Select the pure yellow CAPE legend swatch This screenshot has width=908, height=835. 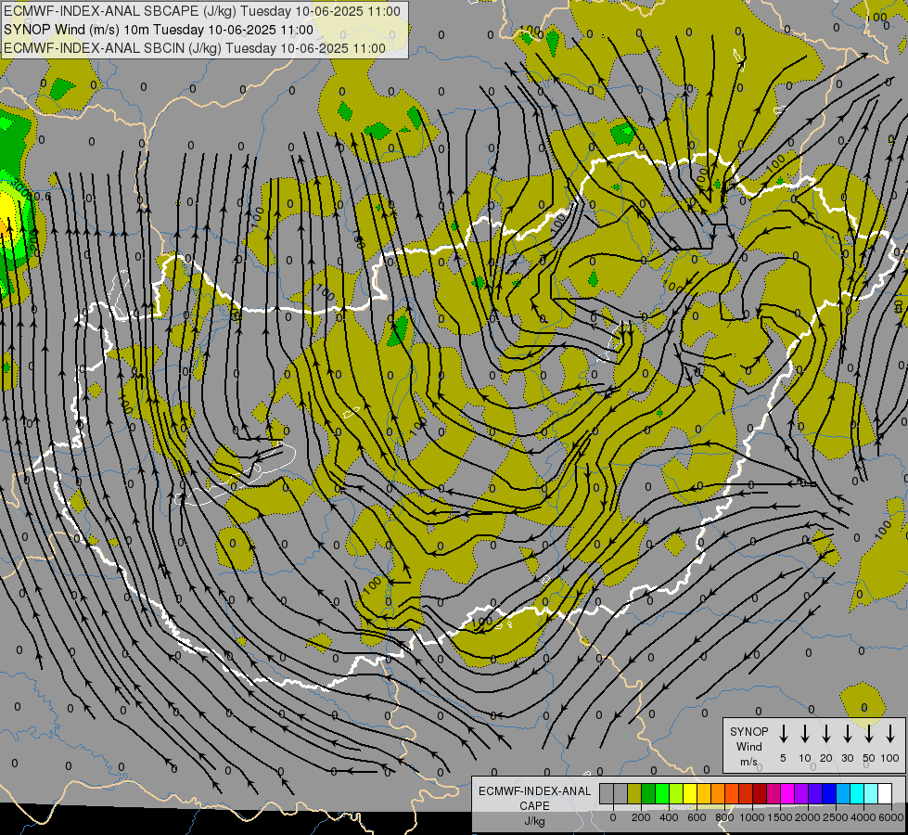pos(690,793)
